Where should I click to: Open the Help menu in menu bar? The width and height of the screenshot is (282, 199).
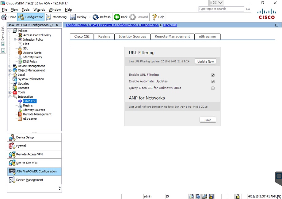[68, 10]
